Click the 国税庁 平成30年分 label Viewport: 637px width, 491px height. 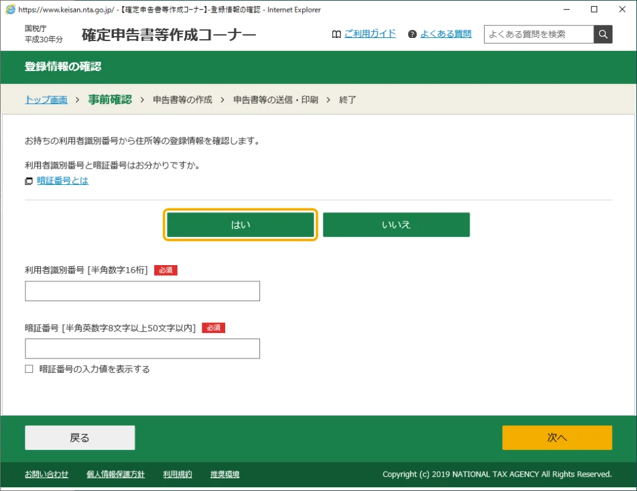pos(44,34)
